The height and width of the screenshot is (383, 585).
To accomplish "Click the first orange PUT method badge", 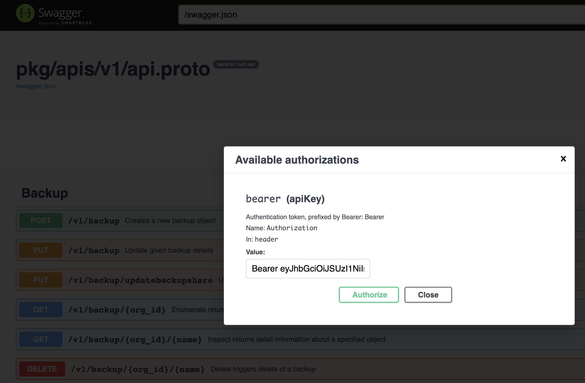I will pos(41,250).
